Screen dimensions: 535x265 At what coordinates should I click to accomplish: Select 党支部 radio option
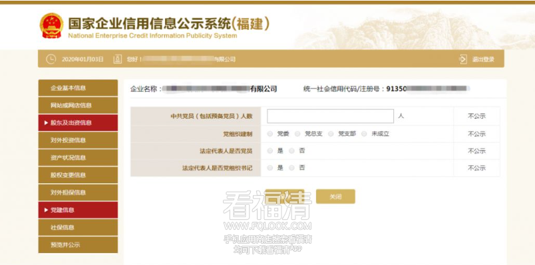click(x=331, y=134)
